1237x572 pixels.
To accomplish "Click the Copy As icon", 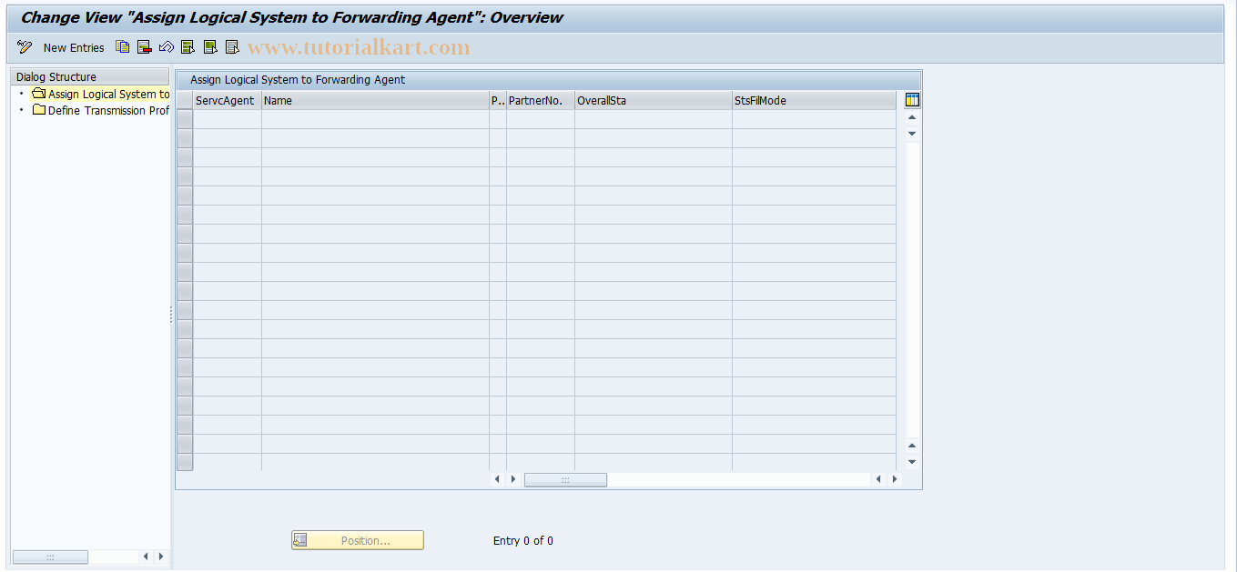I will point(122,46).
